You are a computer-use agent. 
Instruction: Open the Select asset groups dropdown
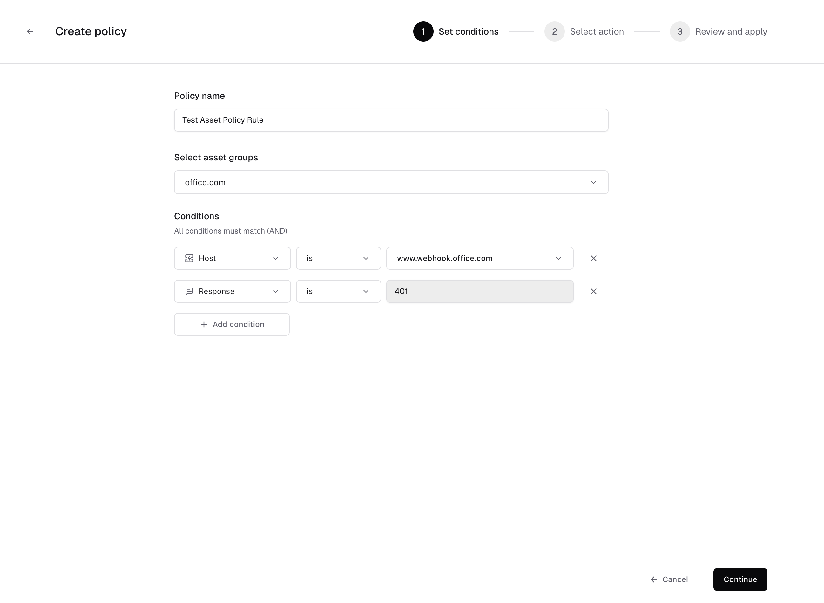click(x=391, y=182)
